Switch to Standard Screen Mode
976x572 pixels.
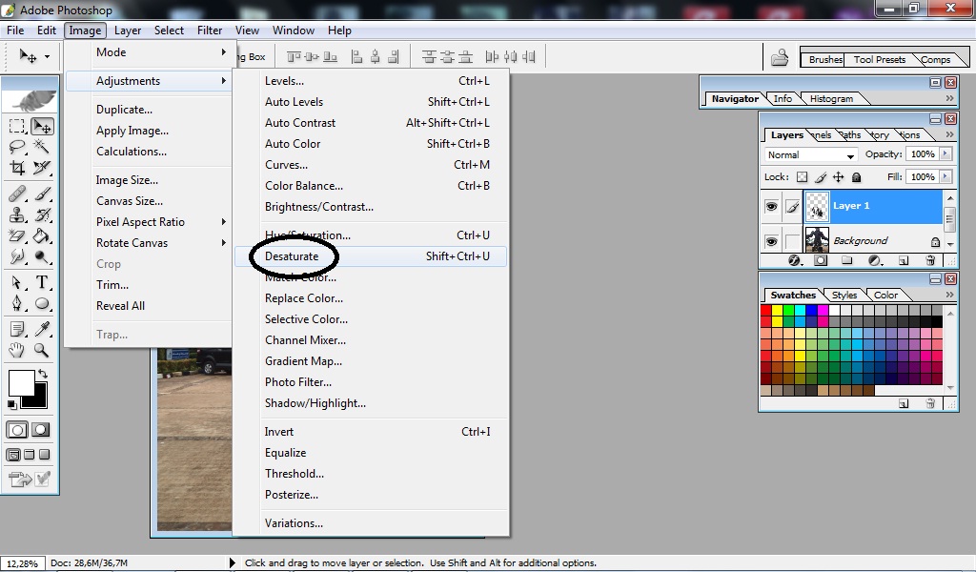(x=13, y=455)
